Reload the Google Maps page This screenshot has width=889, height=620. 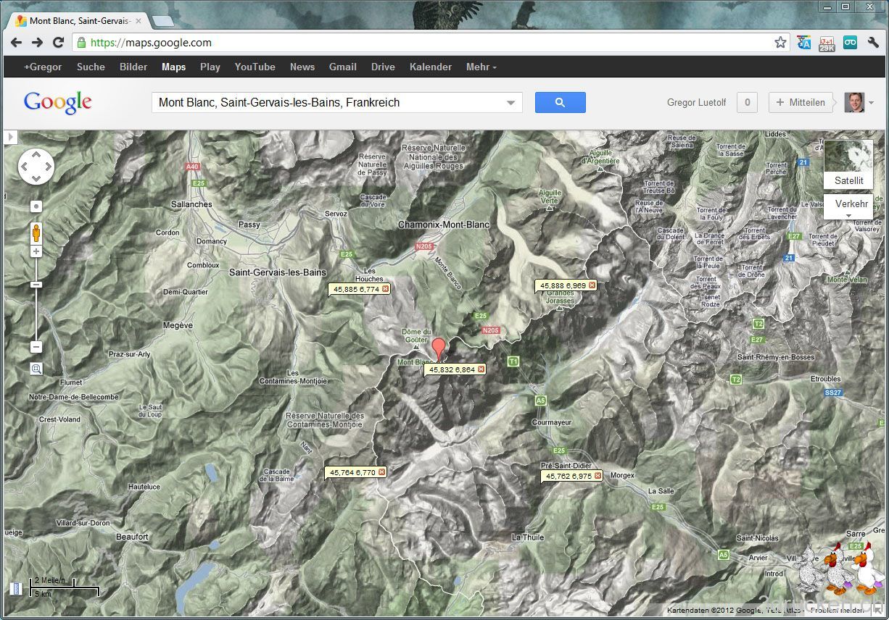(x=59, y=43)
